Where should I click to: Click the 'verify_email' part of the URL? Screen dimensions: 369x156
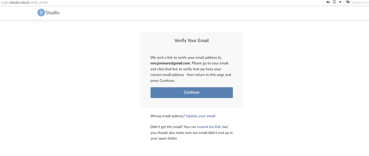pyautogui.click(x=39, y=2)
